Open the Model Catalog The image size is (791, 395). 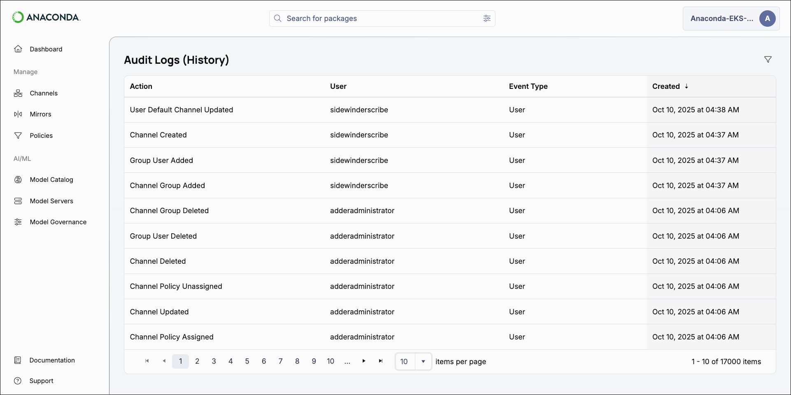tap(51, 179)
